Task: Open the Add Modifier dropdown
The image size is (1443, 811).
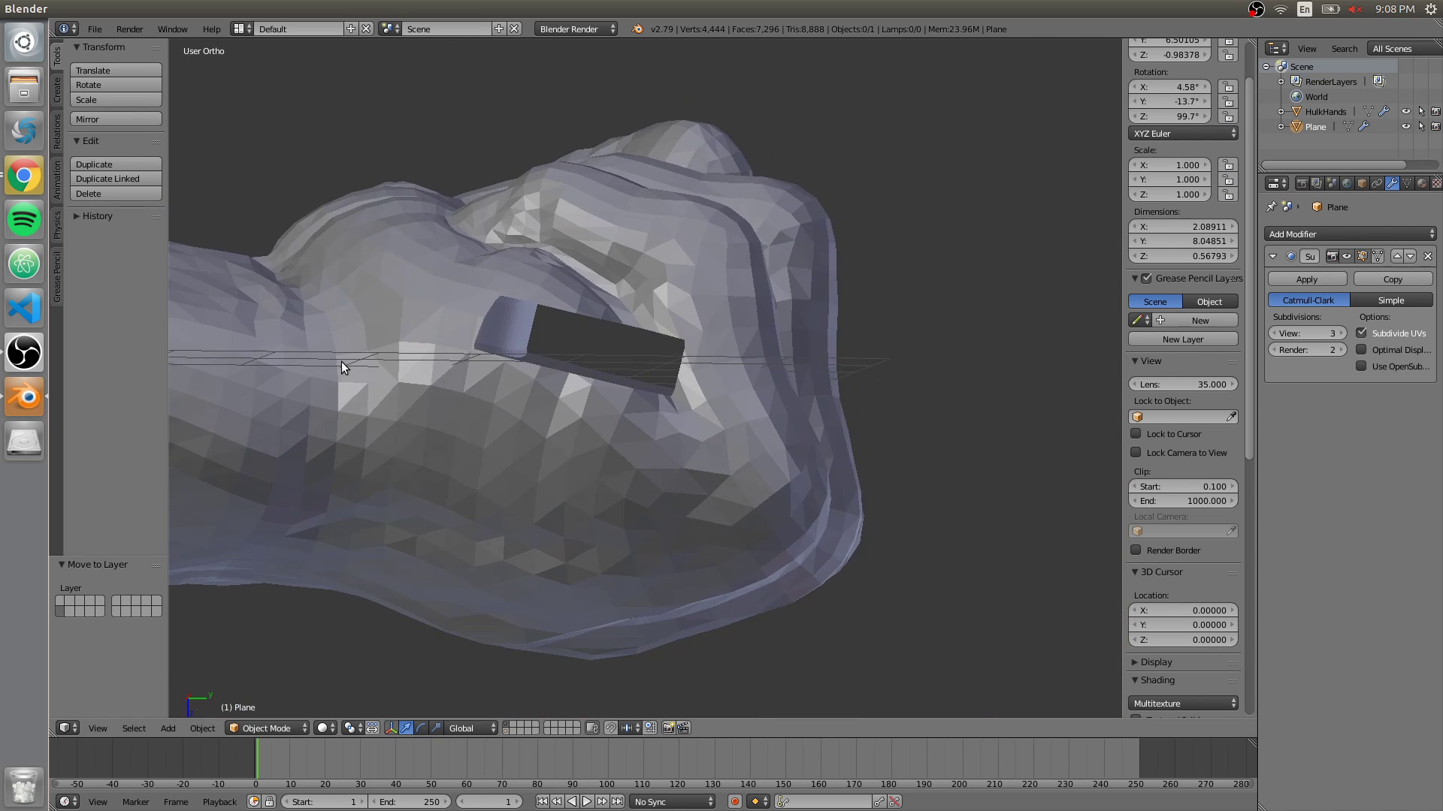Action: click(x=1349, y=234)
